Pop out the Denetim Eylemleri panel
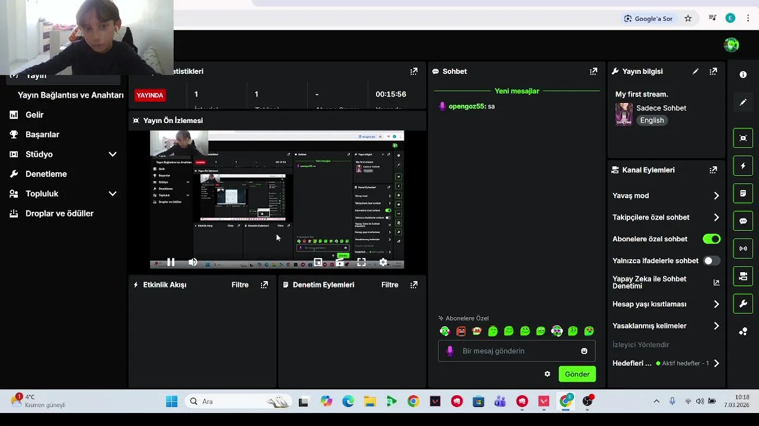This screenshot has height=426, width=759. (x=414, y=285)
